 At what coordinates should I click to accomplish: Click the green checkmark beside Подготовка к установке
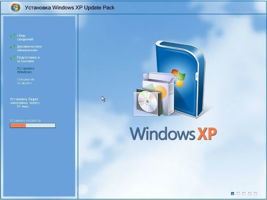tap(13, 57)
